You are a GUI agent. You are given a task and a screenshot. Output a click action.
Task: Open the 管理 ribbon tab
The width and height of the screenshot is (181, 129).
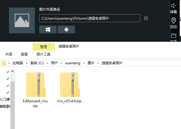(x=44, y=47)
